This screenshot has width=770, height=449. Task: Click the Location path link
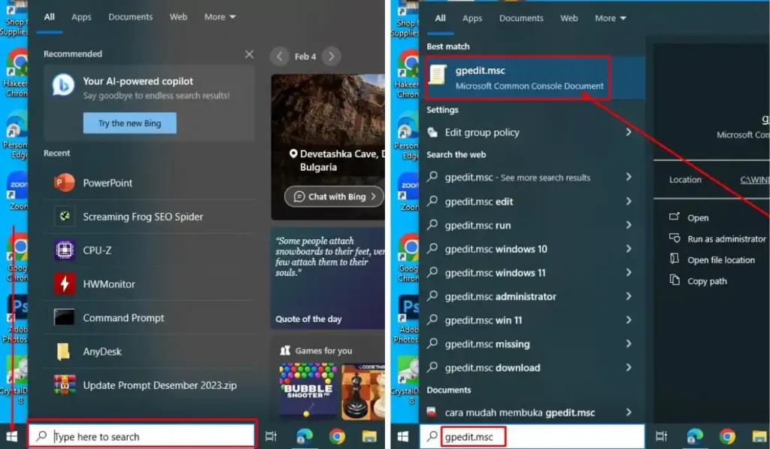[755, 180]
